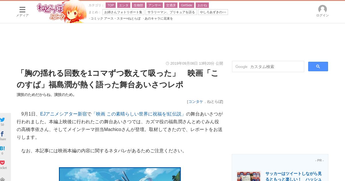Open the メディア hamburger menu

coord(22,12)
